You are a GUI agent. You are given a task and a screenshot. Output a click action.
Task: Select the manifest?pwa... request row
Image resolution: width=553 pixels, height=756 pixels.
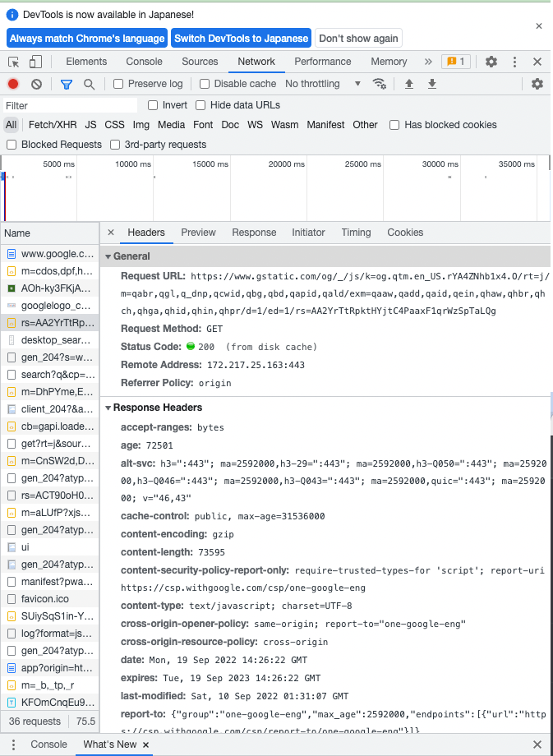click(x=49, y=582)
